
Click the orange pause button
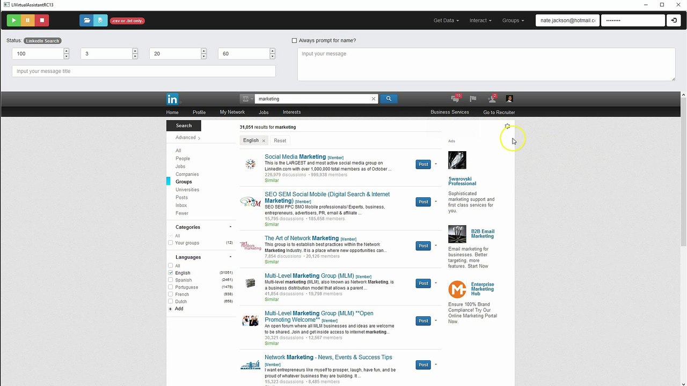[28, 20]
